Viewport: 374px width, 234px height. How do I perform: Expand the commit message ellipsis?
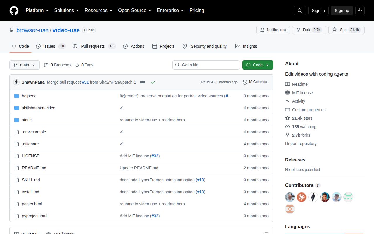coord(143,82)
